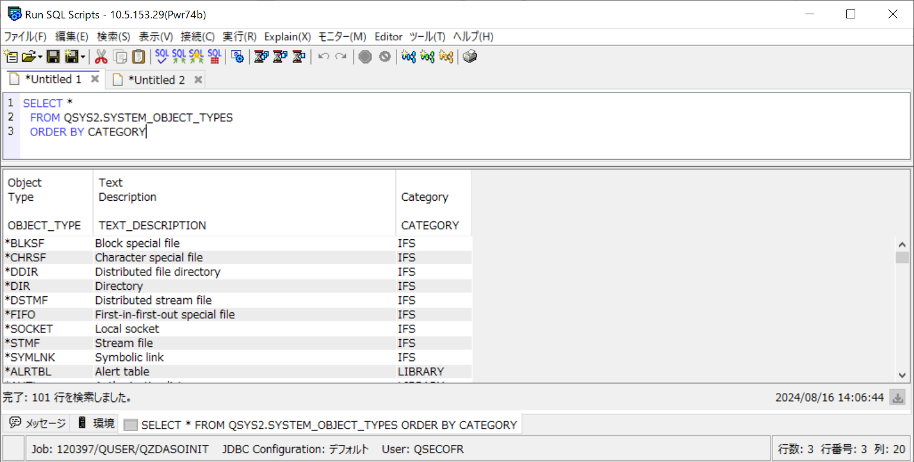This screenshot has height=462, width=914.
Task: Open the ツール(T) menu
Action: click(x=427, y=37)
